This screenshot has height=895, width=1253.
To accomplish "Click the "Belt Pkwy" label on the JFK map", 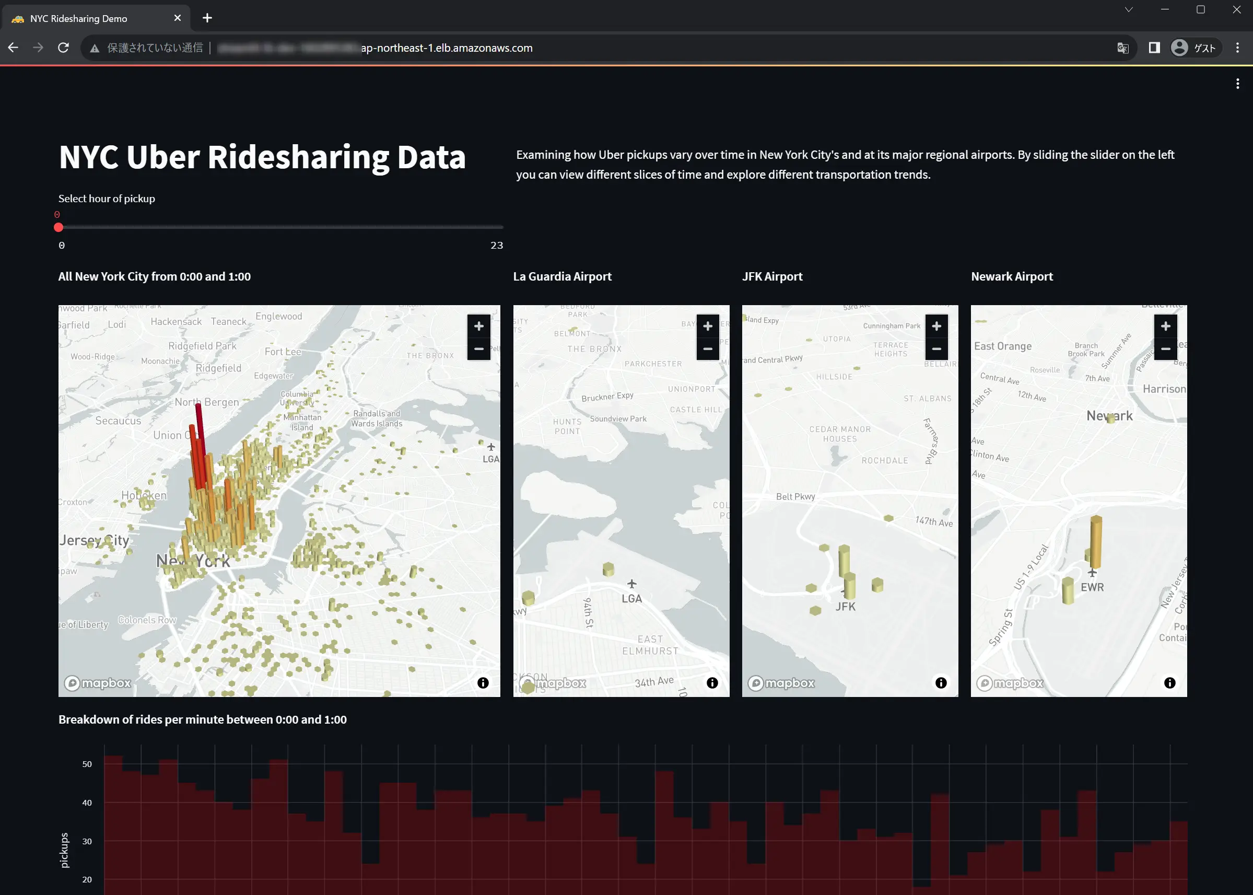I will [795, 496].
